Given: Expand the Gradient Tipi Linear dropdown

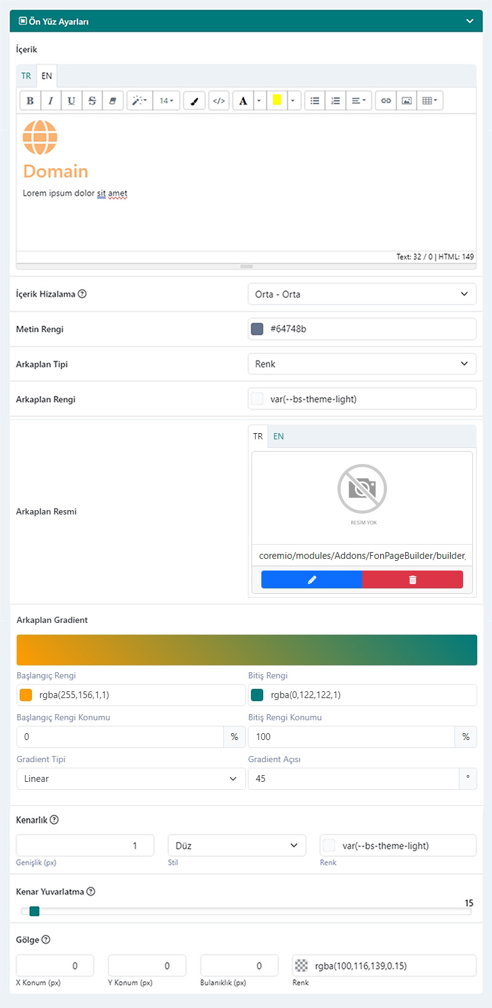Looking at the screenshot, I should (131, 779).
